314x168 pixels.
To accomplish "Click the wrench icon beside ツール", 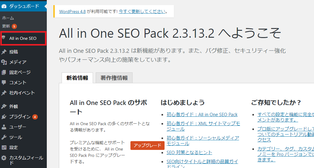I will (4, 137).
